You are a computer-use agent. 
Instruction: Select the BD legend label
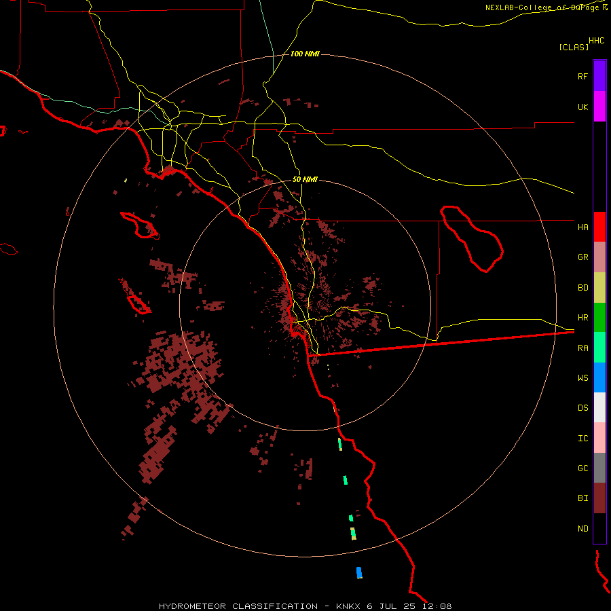[x=582, y=288]
